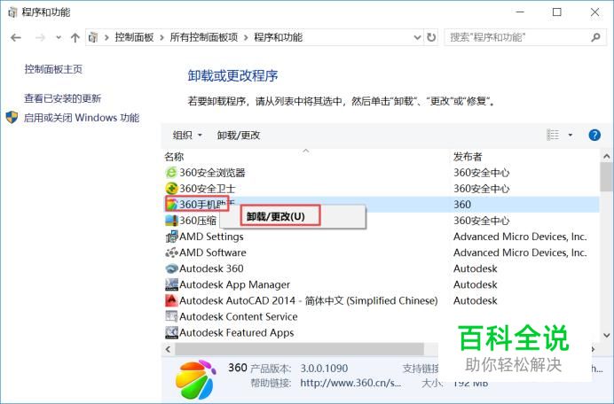Open the view options dropdown arrow
The width and height of the screenshot is (614, 404).
(x=571, y=135)
